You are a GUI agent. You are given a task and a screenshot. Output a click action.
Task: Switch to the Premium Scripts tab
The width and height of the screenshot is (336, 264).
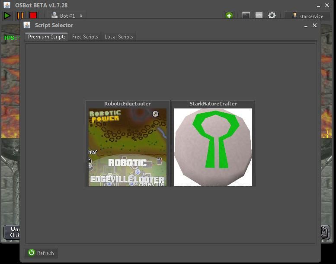(x=47, y=37)
